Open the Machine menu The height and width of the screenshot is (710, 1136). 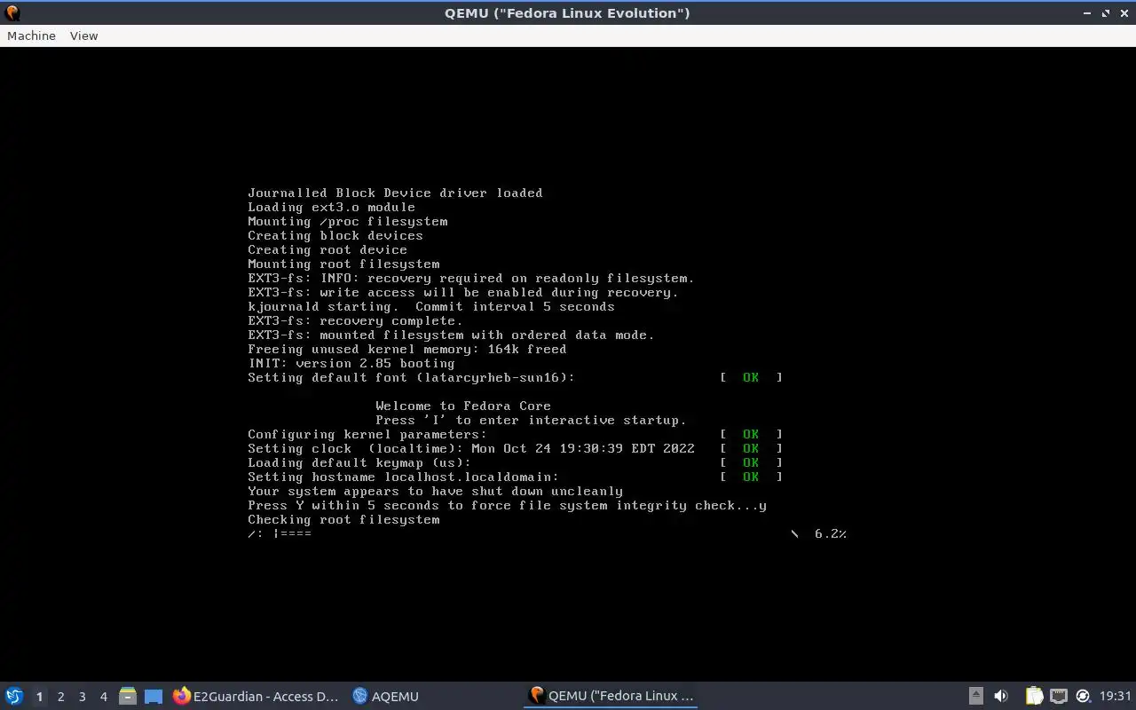pos(31,35)
